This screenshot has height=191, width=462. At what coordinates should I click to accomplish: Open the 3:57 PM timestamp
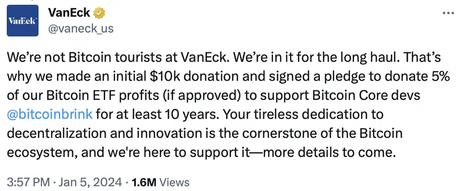tap(28, 182)
